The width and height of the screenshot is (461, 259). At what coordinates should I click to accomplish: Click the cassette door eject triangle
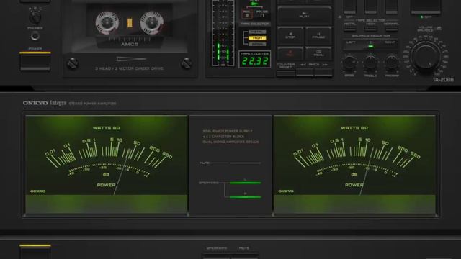point(131,59)
